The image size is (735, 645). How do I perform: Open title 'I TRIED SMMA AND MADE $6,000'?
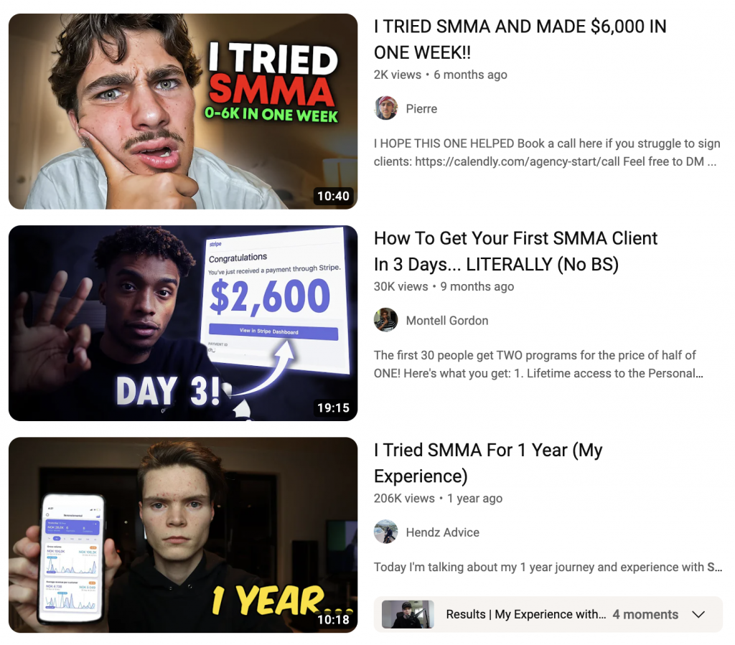click(x=520, y=39)
